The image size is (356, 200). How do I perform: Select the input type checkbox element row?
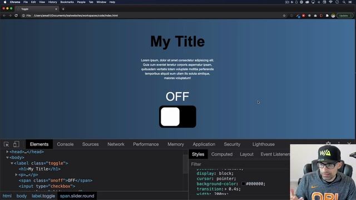(x=47, y=186)
